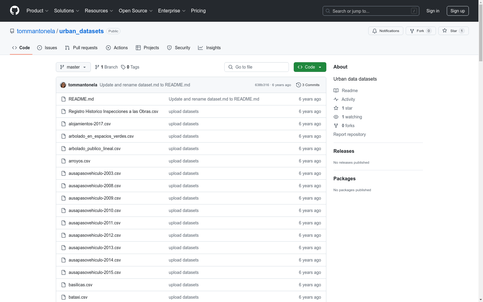Screen dimensions: 483x302
Task: Expand the Product menu
Action: 37,11
